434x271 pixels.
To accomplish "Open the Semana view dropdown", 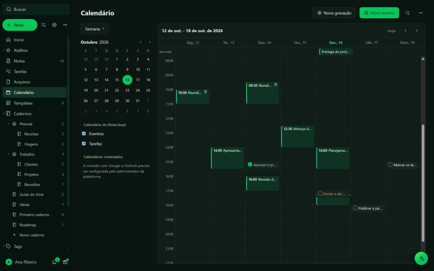I will [95, 29].
